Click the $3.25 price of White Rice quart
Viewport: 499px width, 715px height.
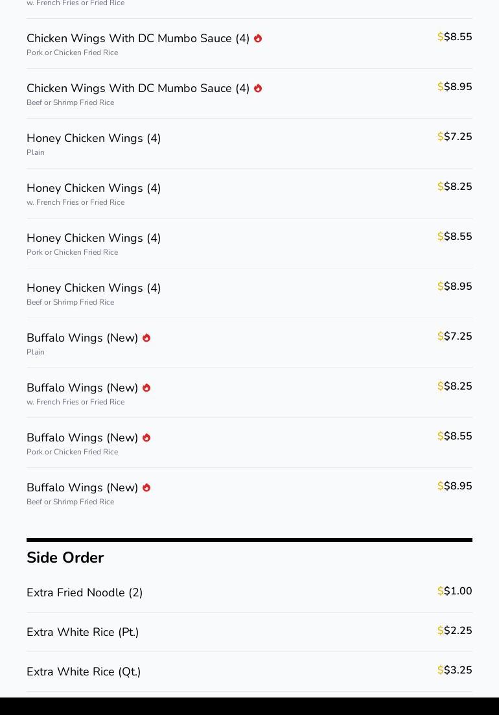coord(455,670)
